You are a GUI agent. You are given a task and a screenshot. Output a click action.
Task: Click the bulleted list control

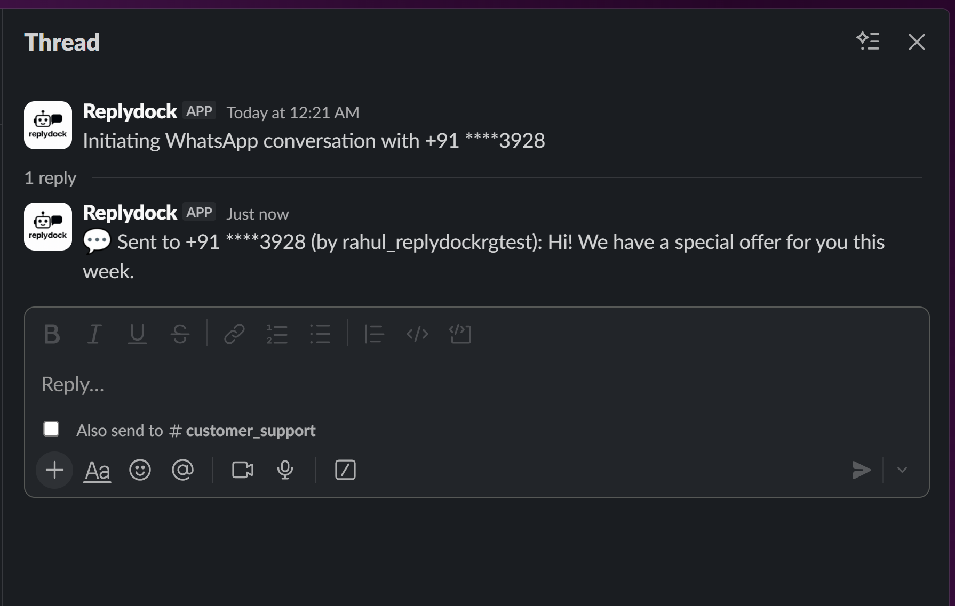coord(320,334)
